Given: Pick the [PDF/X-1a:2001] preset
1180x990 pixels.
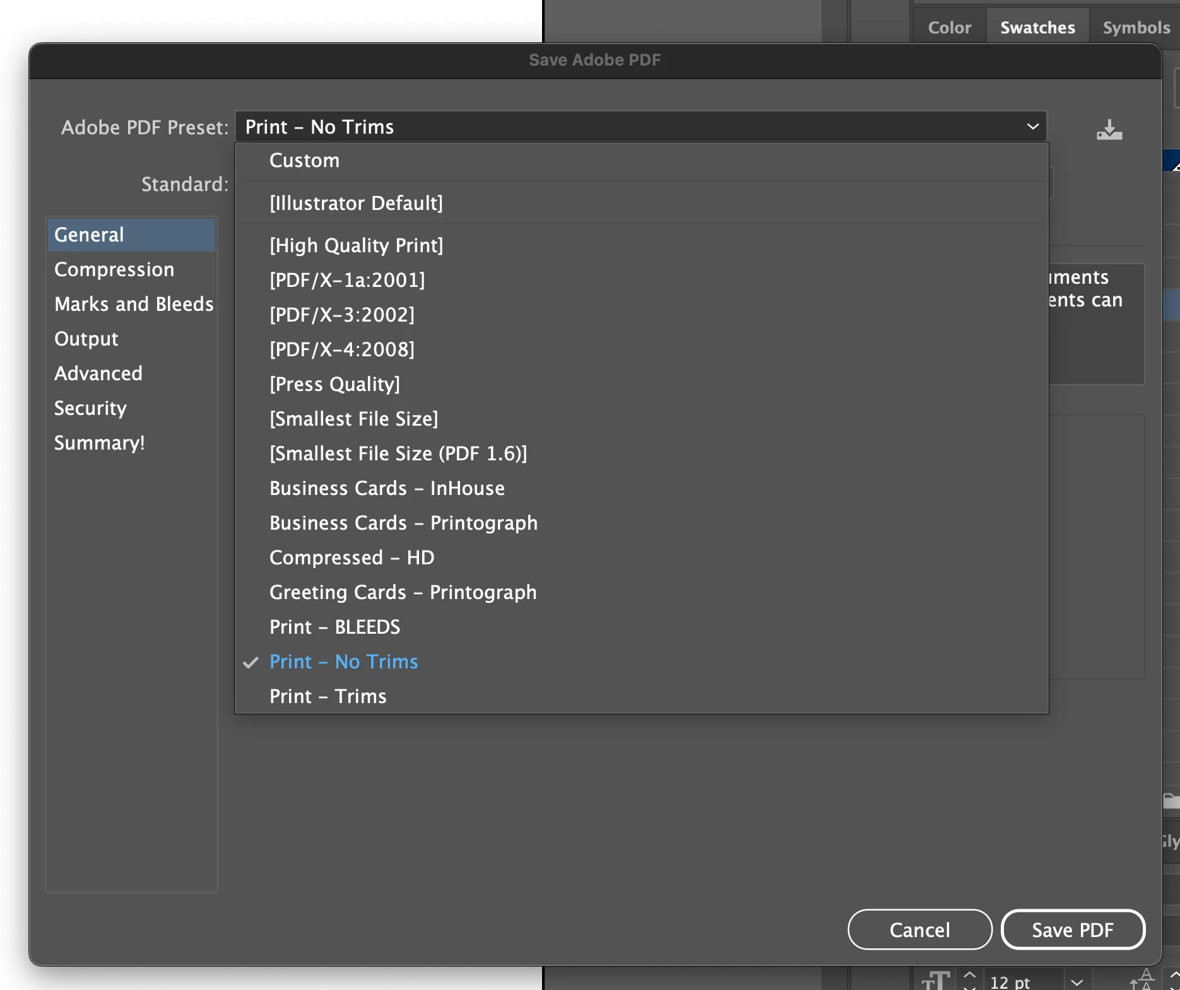Looking at the screenshot, I should [x=641, y=280].
